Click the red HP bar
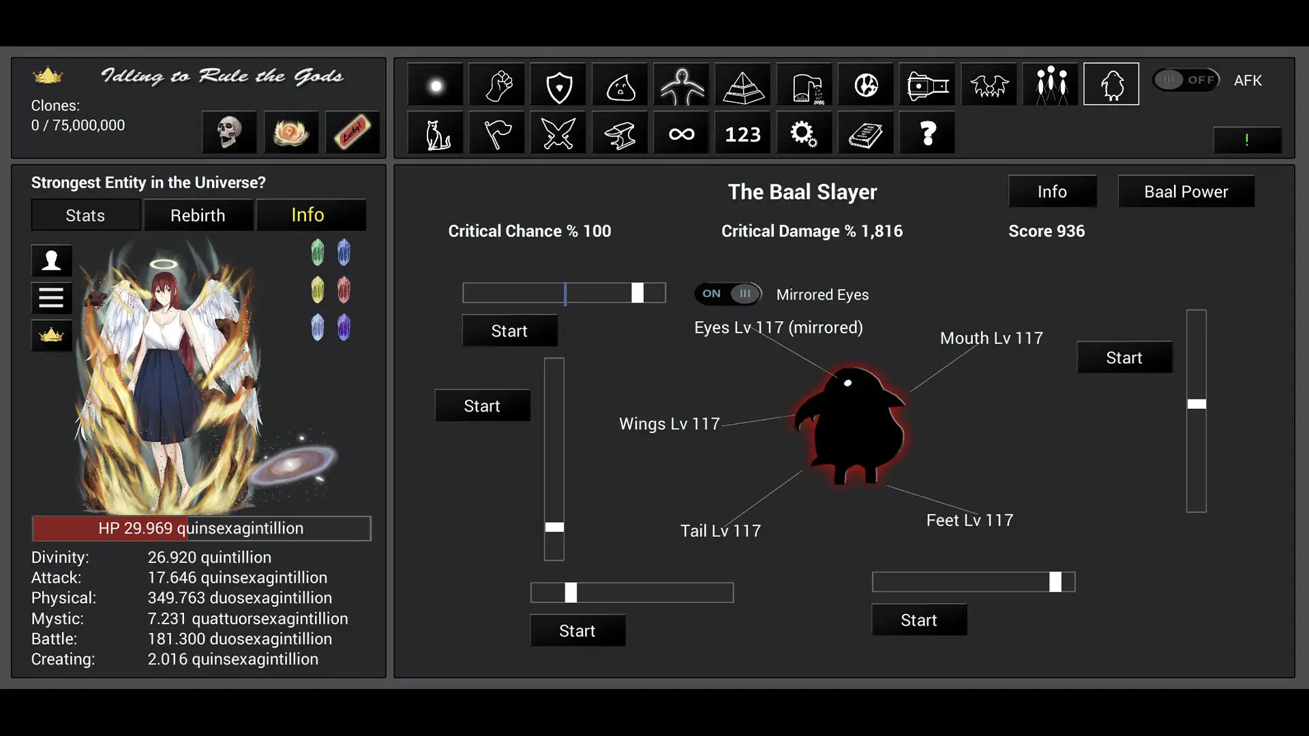Screen dimensions: 1309x736 [x=201, y=528]
